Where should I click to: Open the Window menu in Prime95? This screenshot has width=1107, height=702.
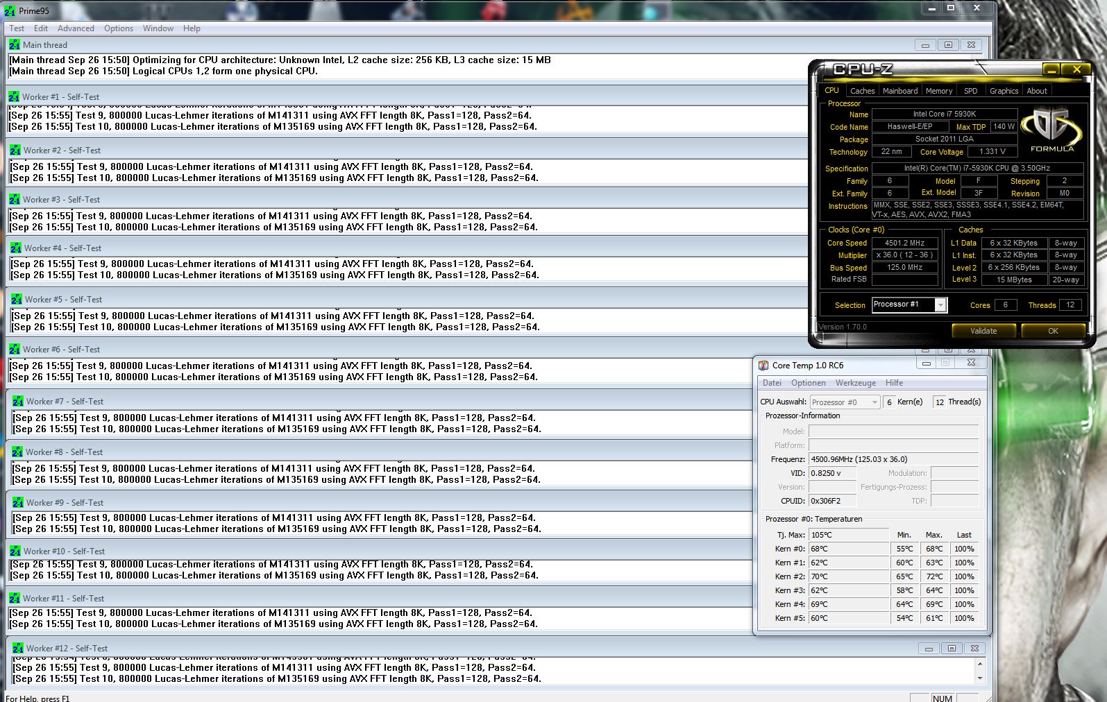point(158,28)
